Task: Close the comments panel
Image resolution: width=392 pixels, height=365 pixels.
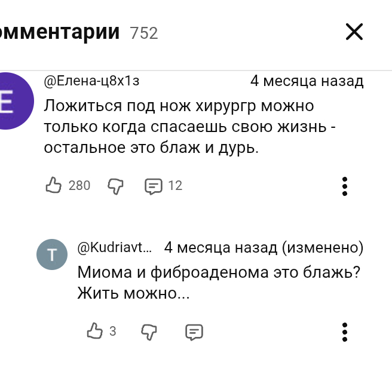Action: pos(354,32)
